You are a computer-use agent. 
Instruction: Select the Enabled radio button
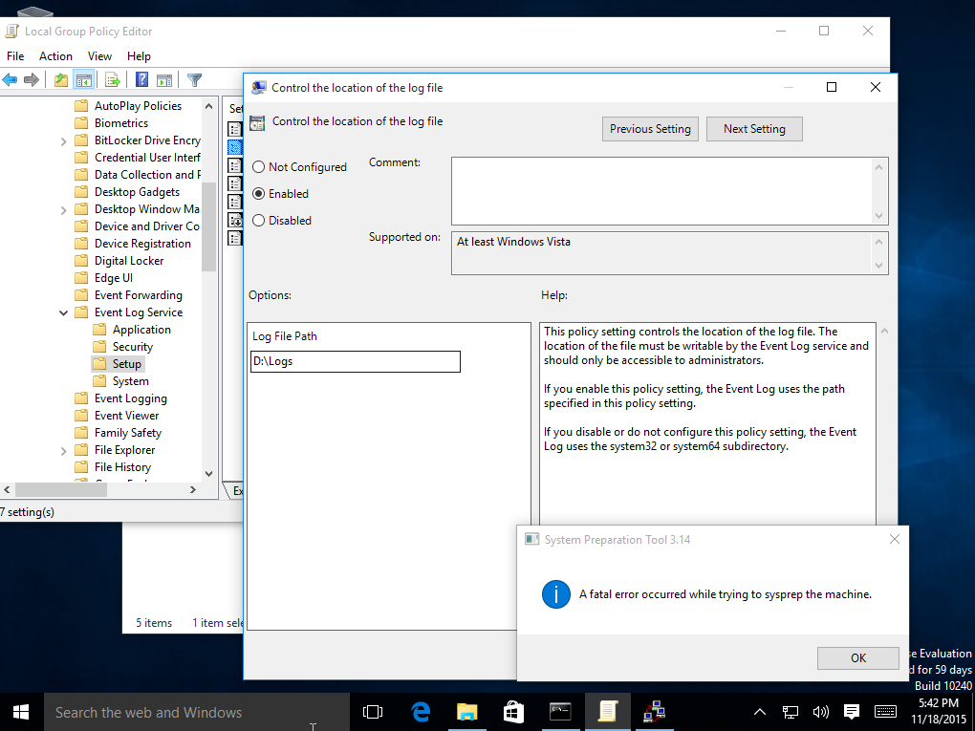click(x=259, y=194)
